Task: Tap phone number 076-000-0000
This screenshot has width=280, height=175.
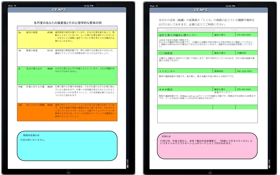Action: [x=244, y=35]
